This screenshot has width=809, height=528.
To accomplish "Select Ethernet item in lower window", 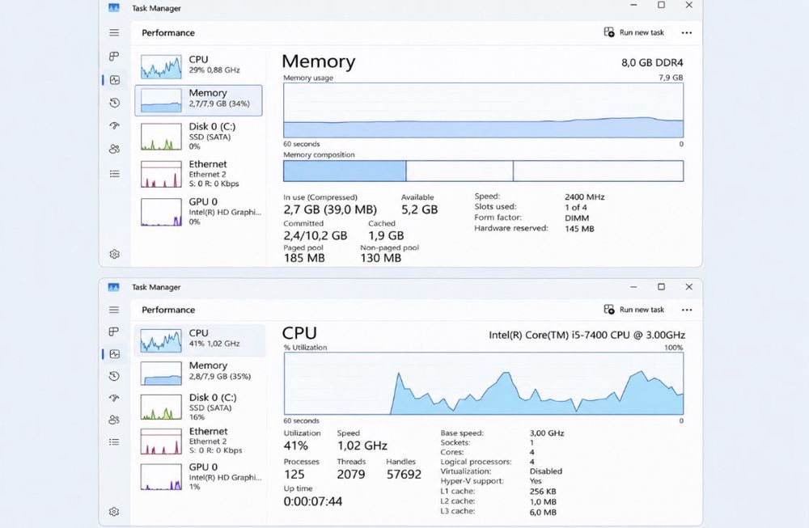I will (200, 441).
